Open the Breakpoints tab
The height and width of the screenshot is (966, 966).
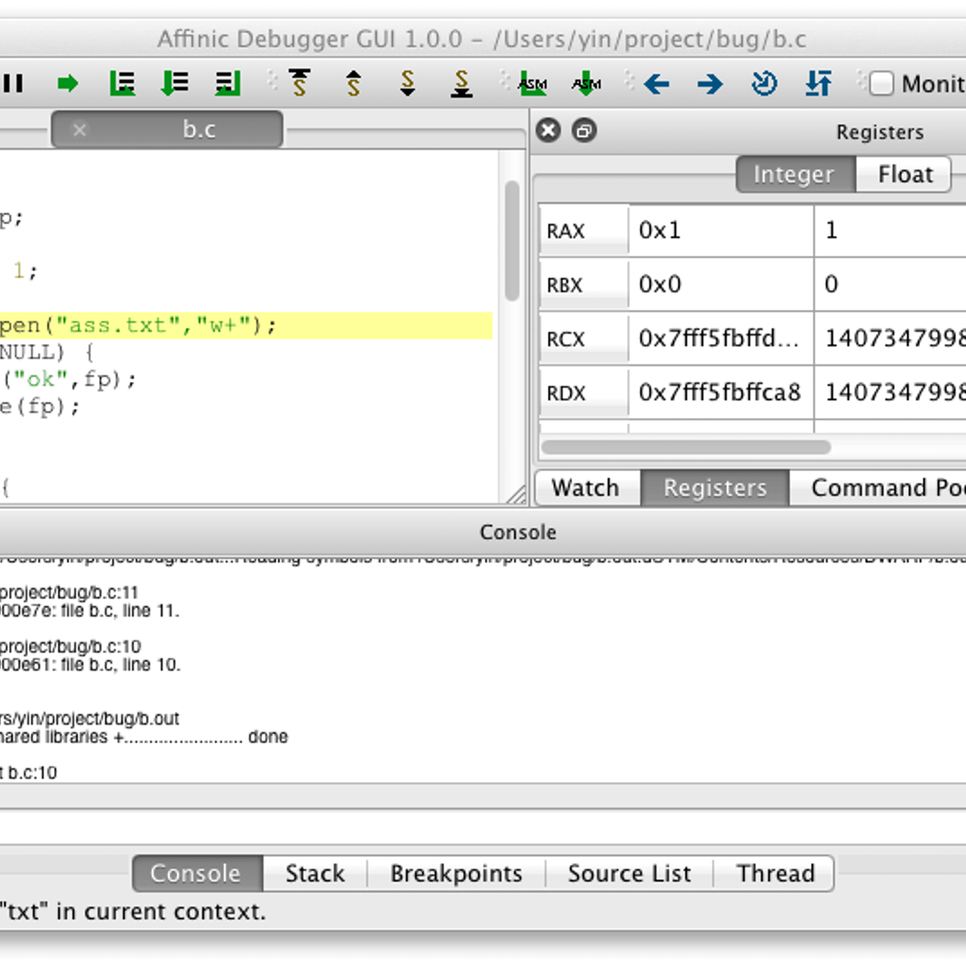(456, 873)
